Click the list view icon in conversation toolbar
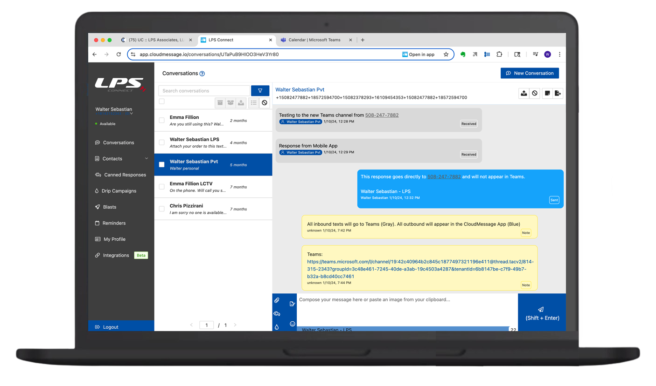This screenshot has height=386, width=656. (x=254, y=103)
